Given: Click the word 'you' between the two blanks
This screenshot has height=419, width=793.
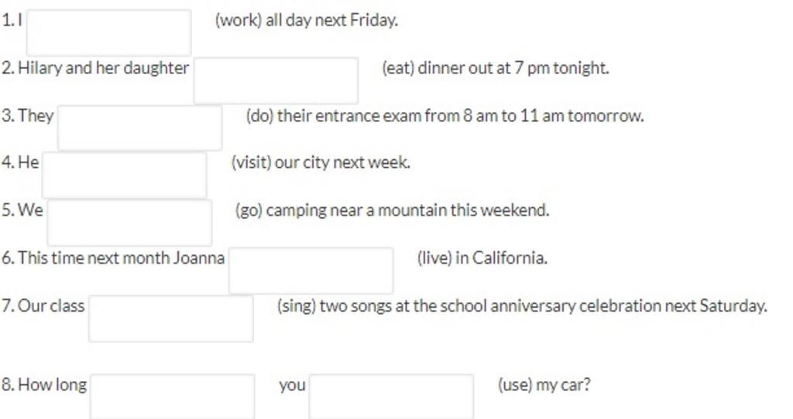Looking at the screenshot, I should point(292,385).
